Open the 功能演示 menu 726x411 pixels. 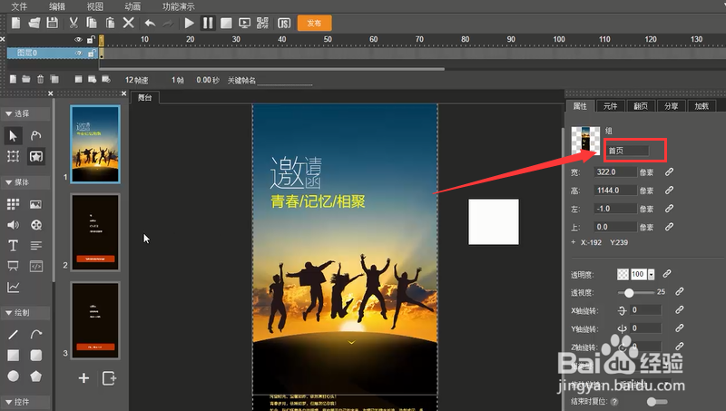[x=178, y=6]
